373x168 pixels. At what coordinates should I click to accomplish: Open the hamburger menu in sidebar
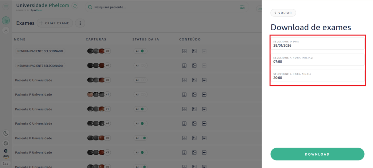point(6,7)
